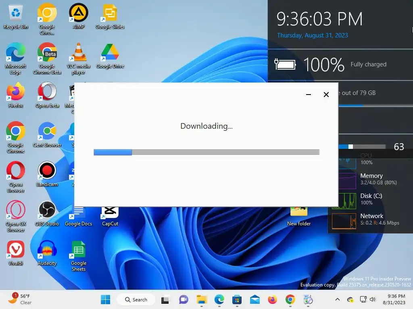413x309 pixels.
Task: Click the Network usage graph
Action: [x=344, y=221]
